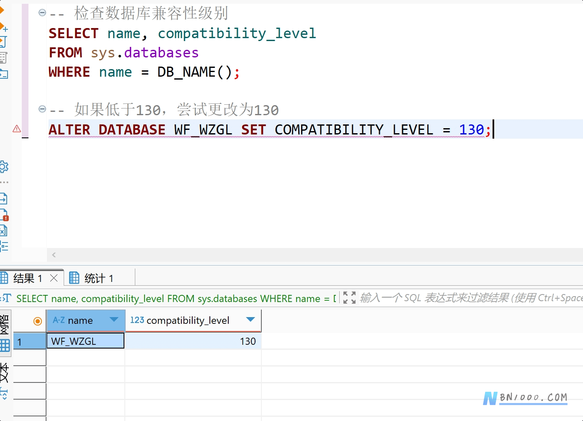The image size is (583, 421).
Task: Click horizontal scrollbar left arrow in editor
Action: coord(54,255)
